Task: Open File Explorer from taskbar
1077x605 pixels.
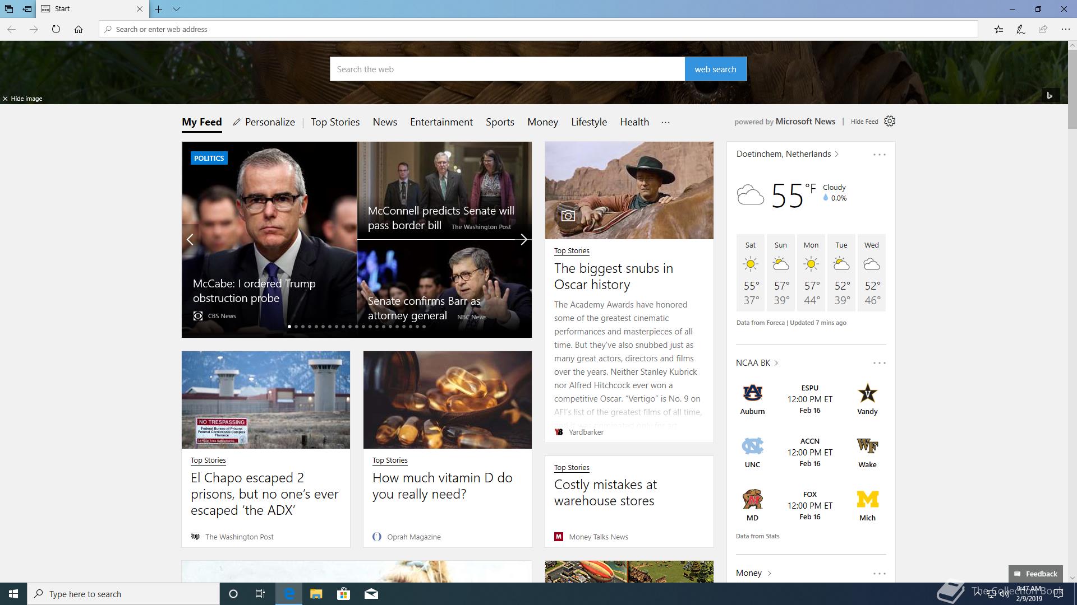Action: [316, 594]
